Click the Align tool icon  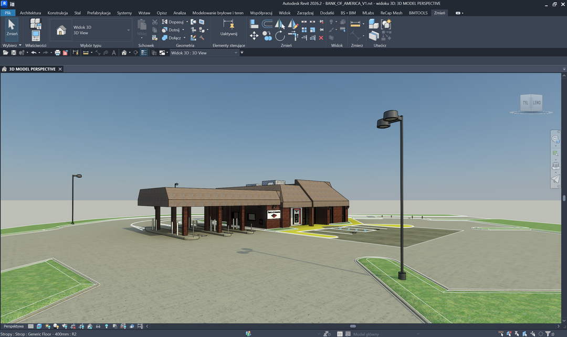click(x=254, y=24)
